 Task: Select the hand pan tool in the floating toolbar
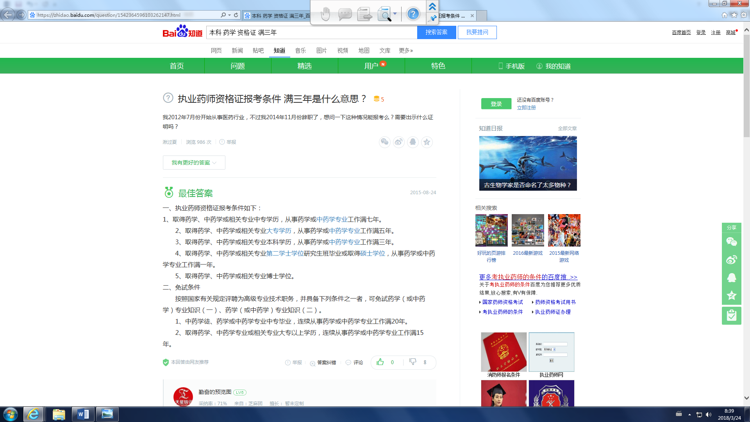pyautogui.click(x=325, y=14)
